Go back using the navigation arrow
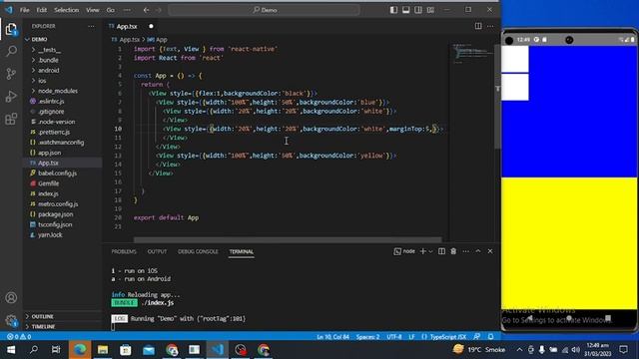This screenshot has width=639, height=359. coord(147,10)
